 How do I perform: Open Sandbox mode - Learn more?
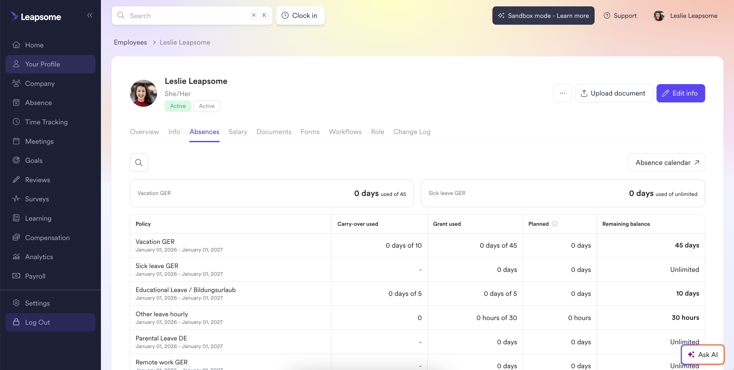click(543, 16)
